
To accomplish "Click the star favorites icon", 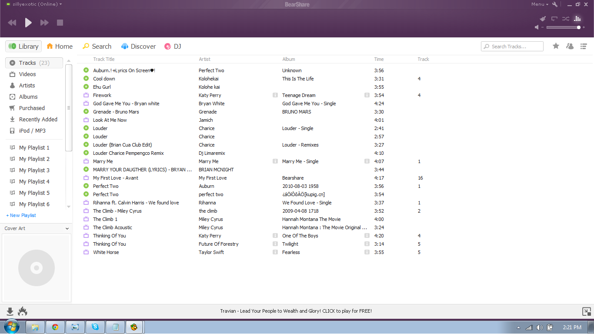I will pos(556,46).
